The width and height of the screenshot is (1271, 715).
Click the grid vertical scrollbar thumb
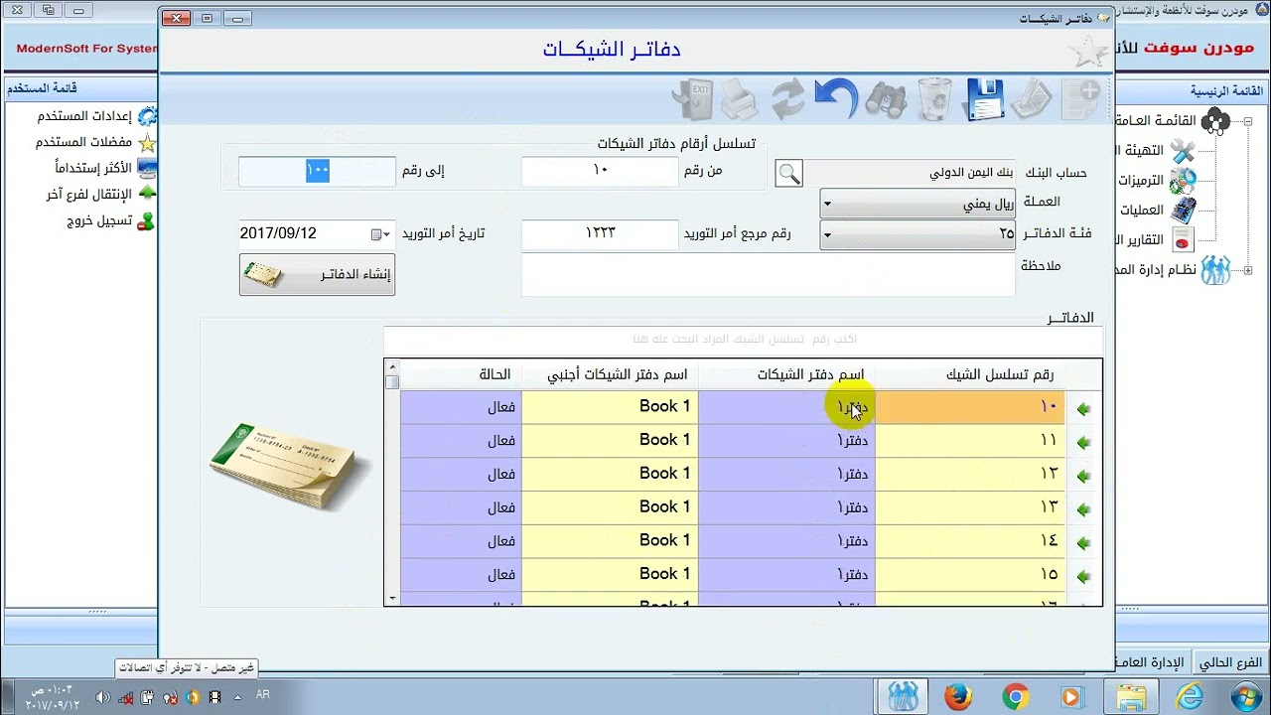392,381
